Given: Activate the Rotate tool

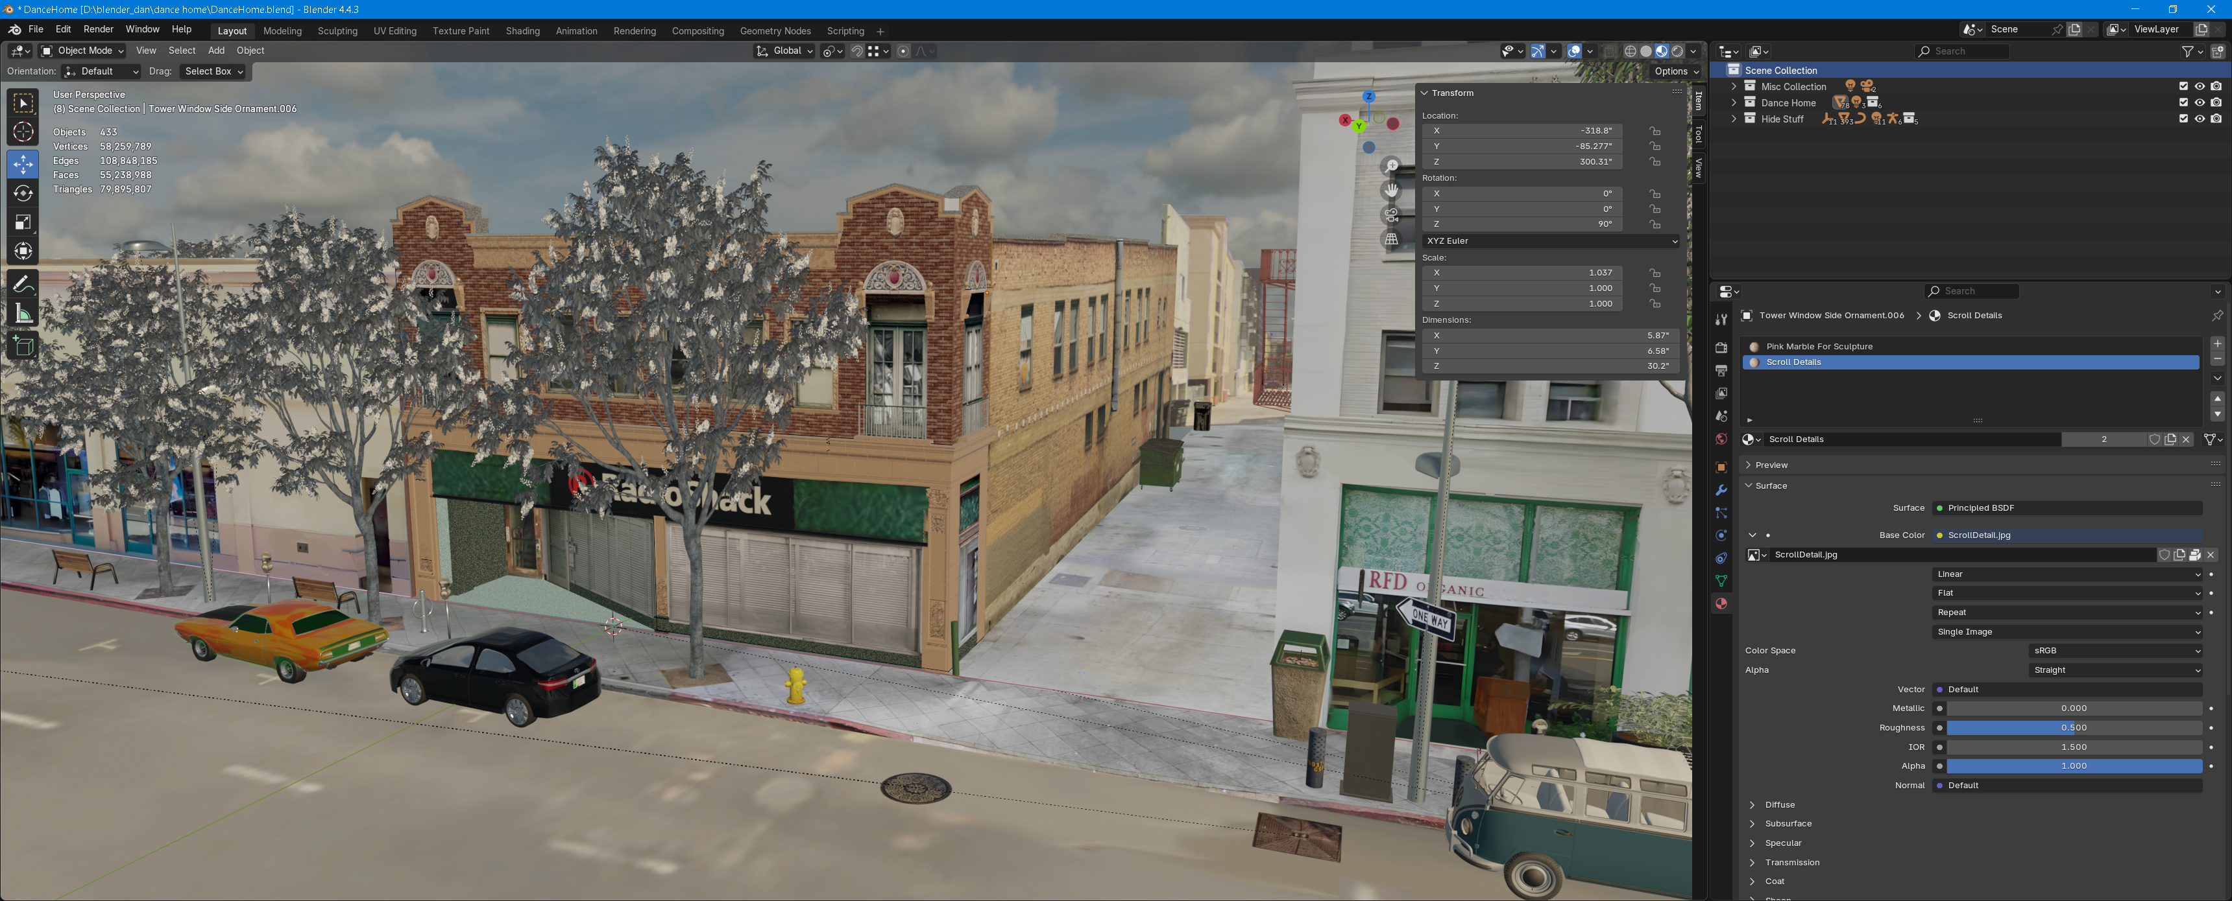Looking at the screenshot, I should pos(23,193).
